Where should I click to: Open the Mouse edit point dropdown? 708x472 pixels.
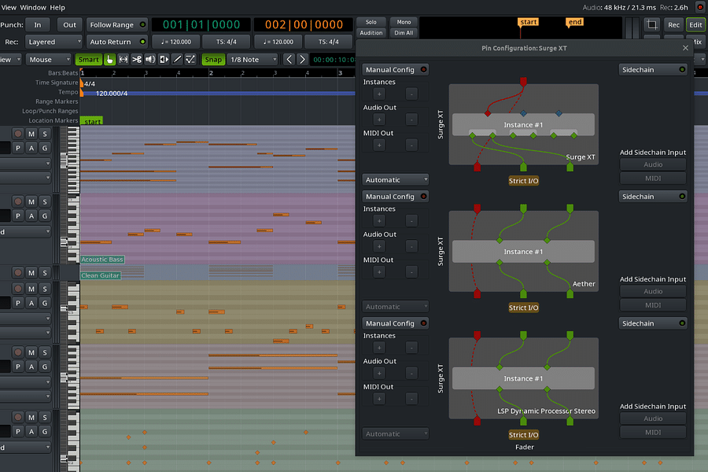click(49, 59)
